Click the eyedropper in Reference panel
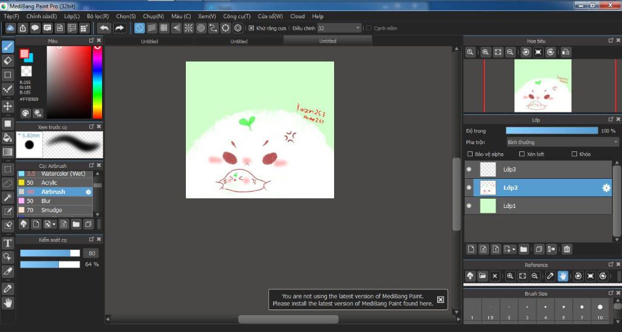 (x=550, y=276)
